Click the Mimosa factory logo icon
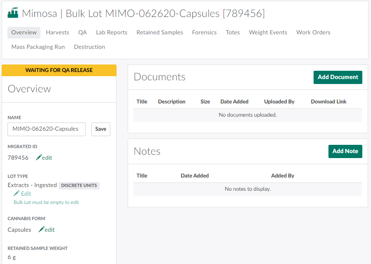 point(13,13)
